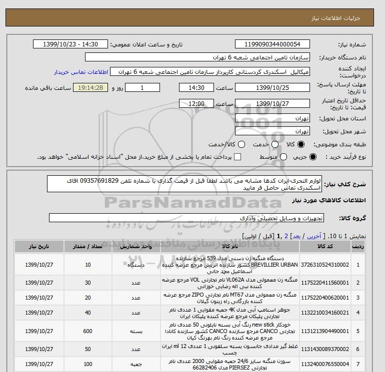The width and height of the screenshot is (385, 372).
Task: Click the delivery city field تهران
Action: [272, 131]
